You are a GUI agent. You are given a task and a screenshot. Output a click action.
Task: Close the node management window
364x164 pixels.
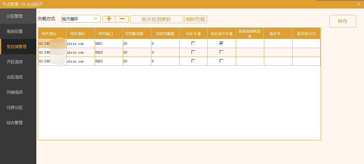359,4
